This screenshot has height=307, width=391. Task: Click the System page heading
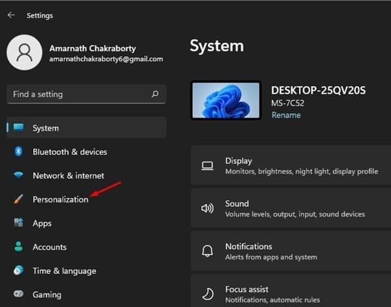pyautogui.click(x=217, y=46)
